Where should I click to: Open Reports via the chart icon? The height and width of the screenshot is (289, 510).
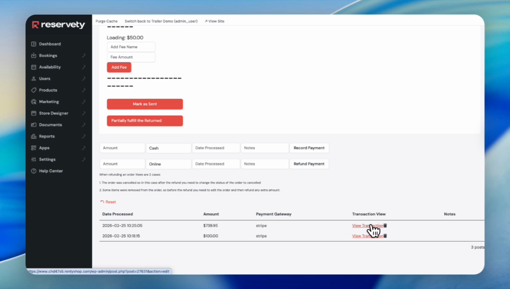tap(34, 136)
